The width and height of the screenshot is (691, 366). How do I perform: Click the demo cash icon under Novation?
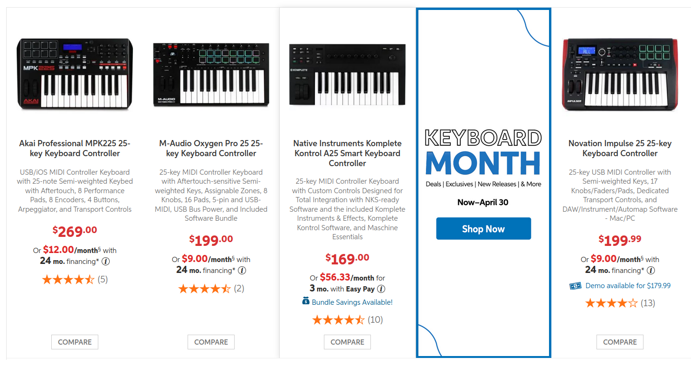tap(576, 286)
